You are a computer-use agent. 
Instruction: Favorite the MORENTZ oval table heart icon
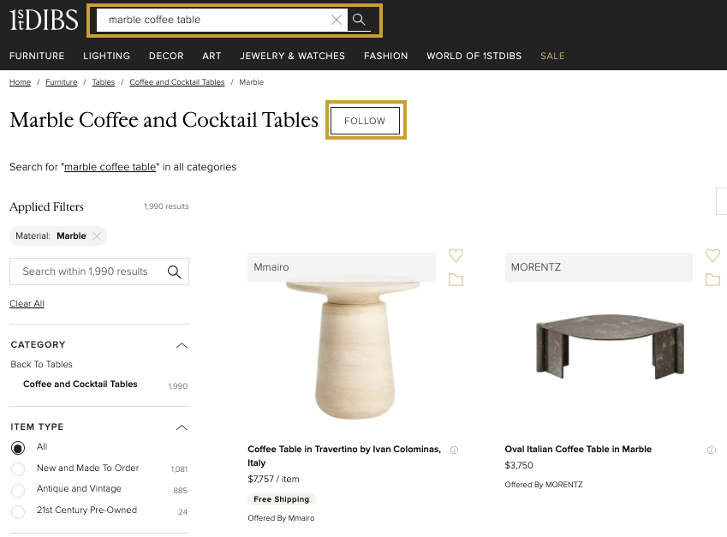click(712, 255)
